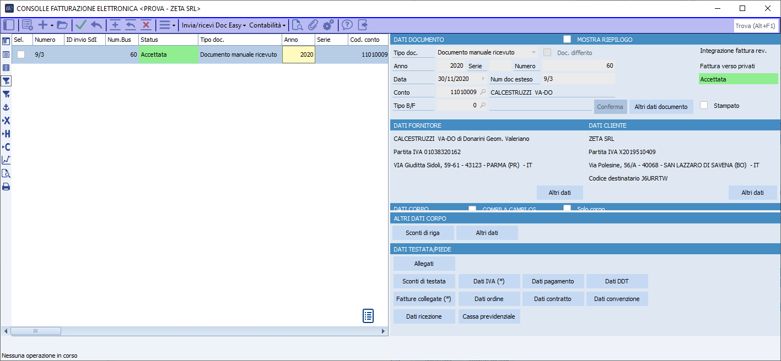Click the green Accettata status cell in grid
Viewport: 781px width, 361px height.
coord(168,54)
